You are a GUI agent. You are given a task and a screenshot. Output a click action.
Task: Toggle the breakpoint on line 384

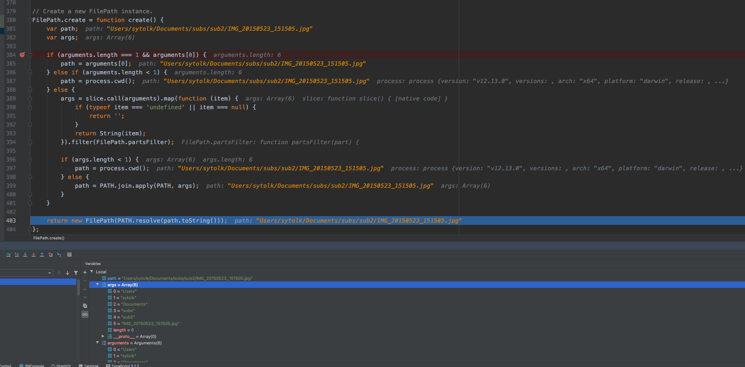pyautogui.click(x=22, y=55)
